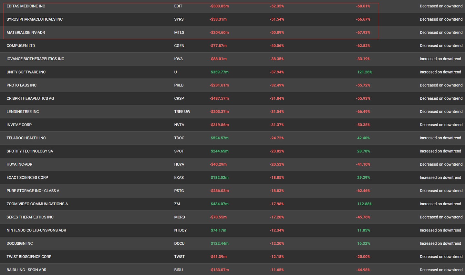The height and width of the screenshot is (275, 465).
Task: Open MATERIALISE NV-ADR company entry
Action: 26,33
